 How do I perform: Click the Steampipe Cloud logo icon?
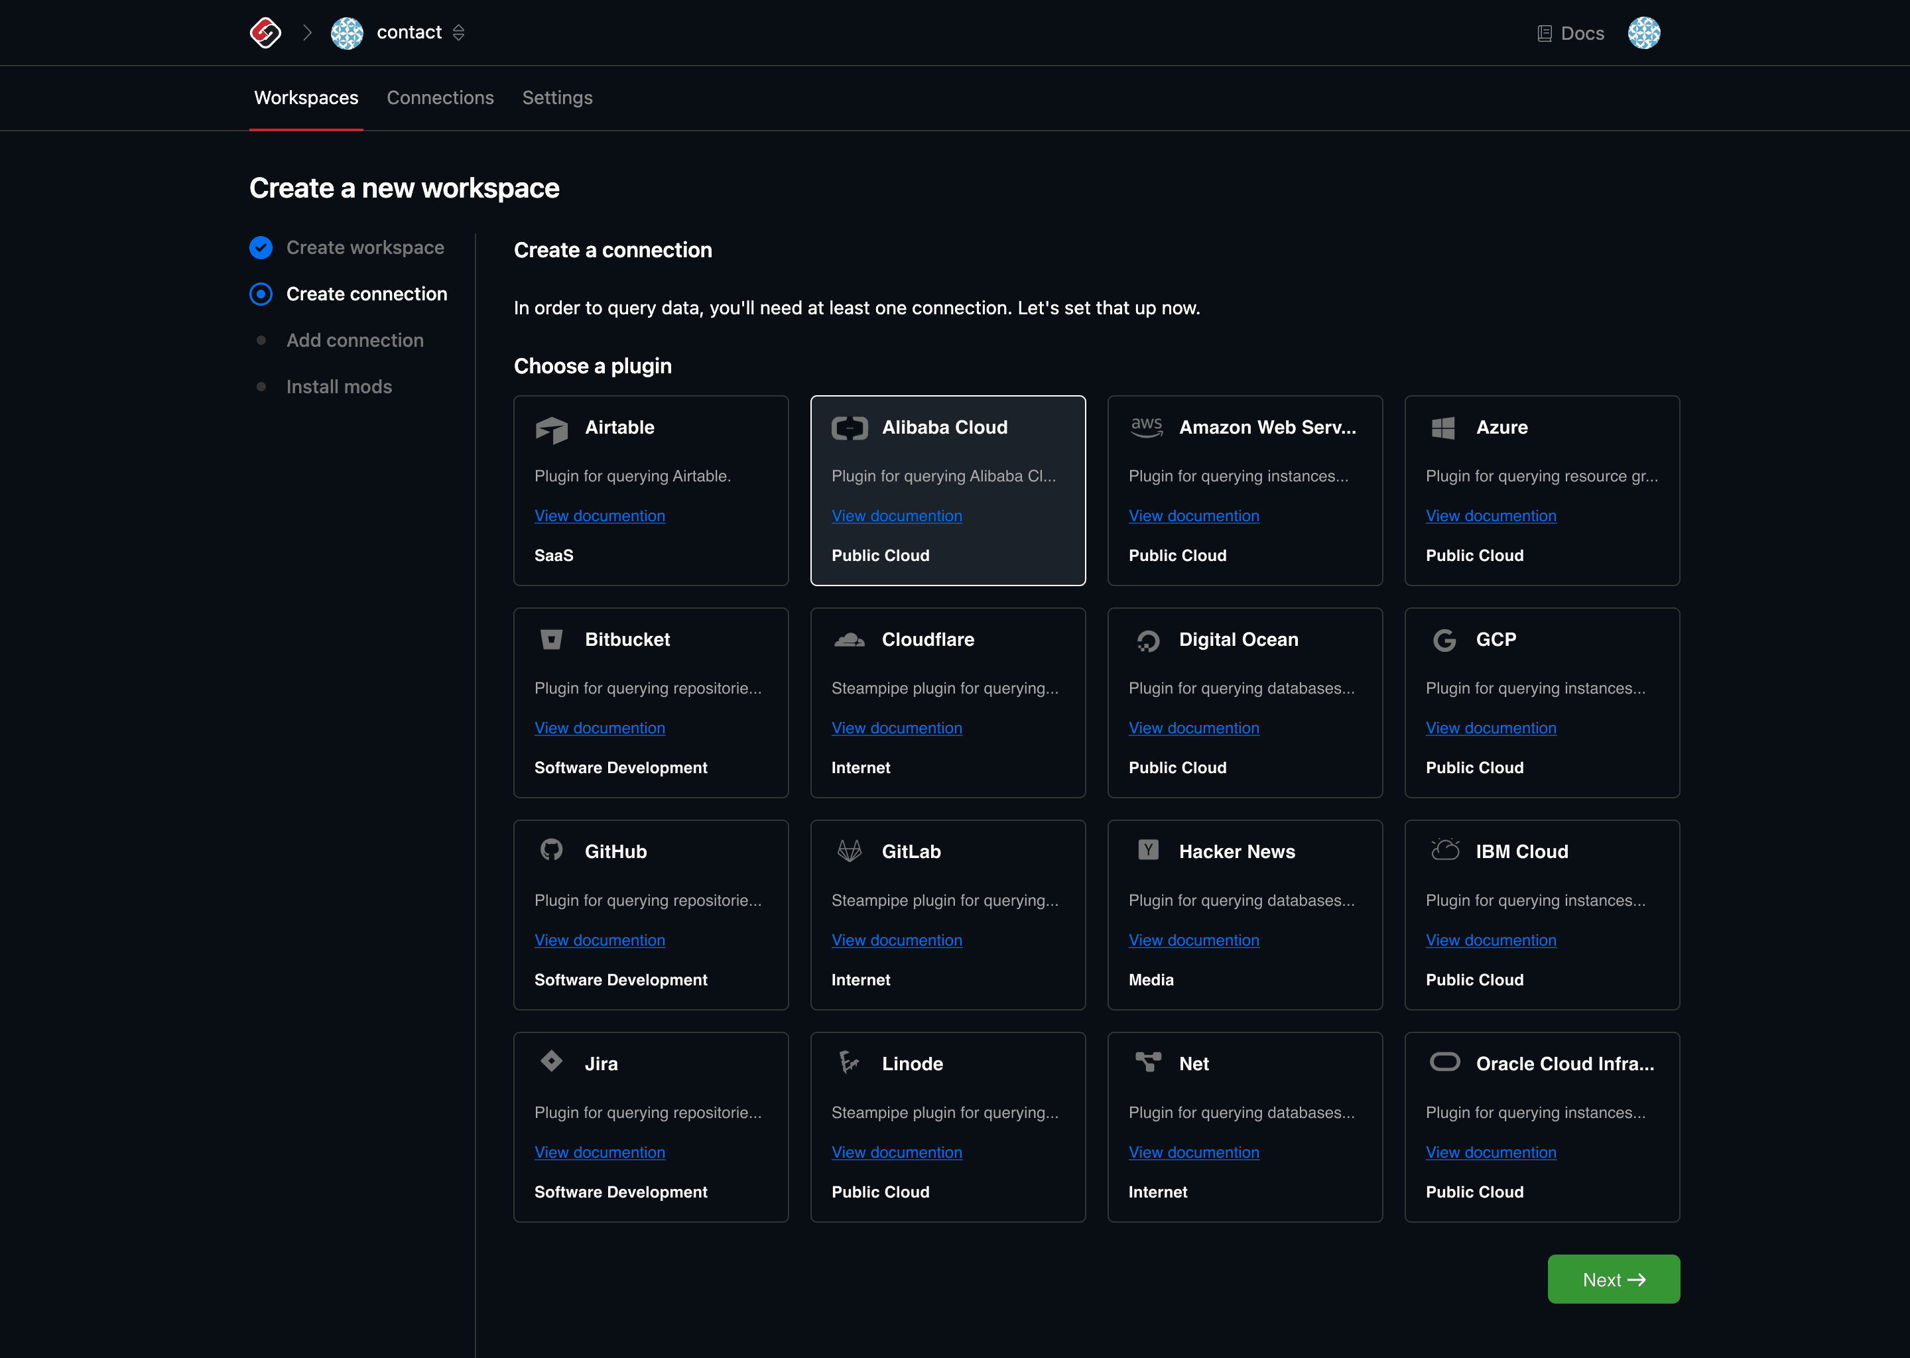[x=265, y=32]
